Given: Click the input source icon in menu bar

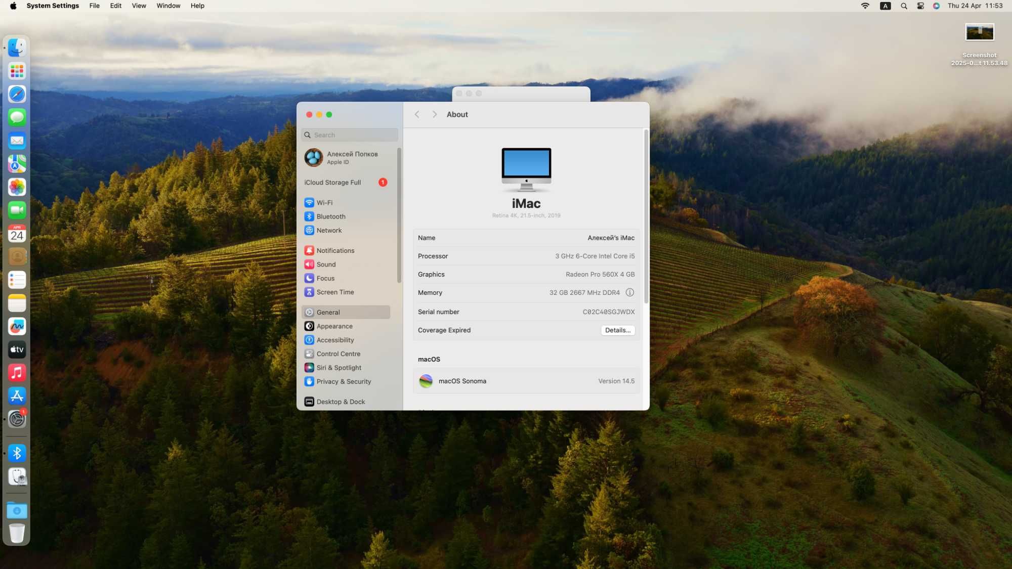Looking at the screenshot, I should [x=885, y=6].
